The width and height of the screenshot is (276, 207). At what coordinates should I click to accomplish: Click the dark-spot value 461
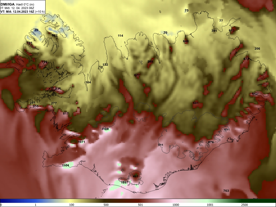point(136,176)
